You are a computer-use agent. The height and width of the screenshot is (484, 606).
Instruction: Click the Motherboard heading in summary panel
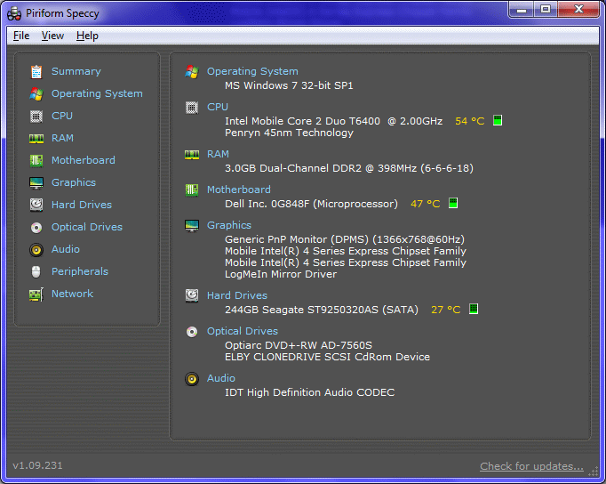[x=239, y=190]
